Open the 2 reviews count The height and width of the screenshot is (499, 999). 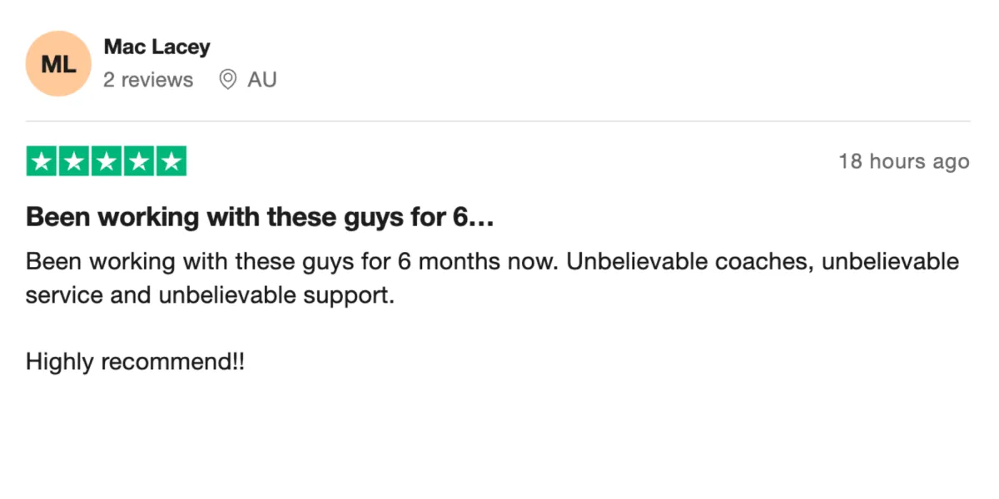148,80
